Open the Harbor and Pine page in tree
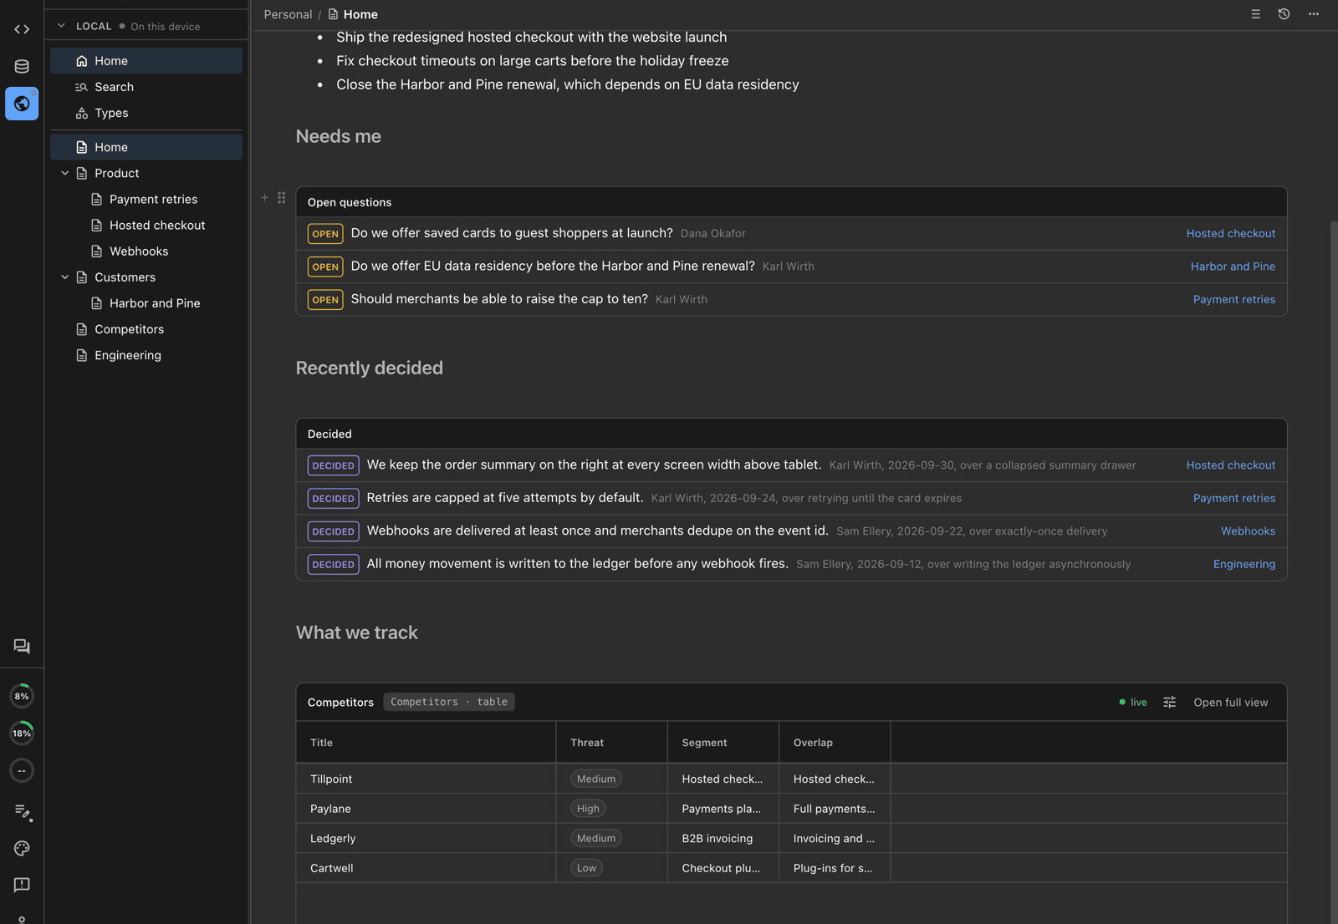 (154, 303)
